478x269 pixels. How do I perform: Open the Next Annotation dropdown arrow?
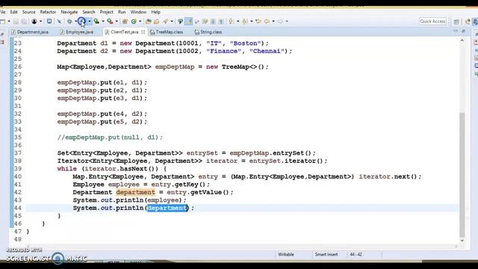pos(238,22)
